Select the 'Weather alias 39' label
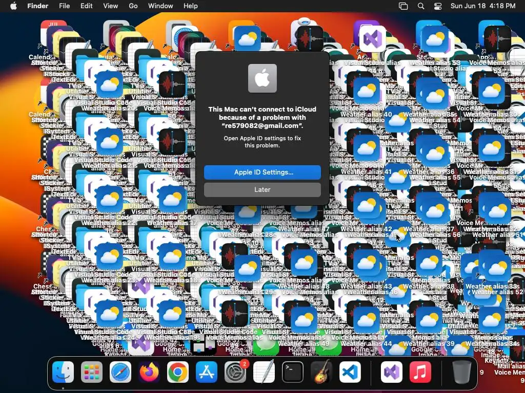The width and height of the screenshot is (525, 393). (x=429, y=343)
